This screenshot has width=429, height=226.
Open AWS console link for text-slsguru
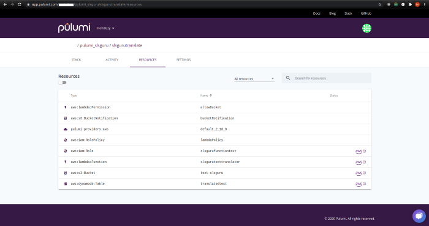coord(360,173)
